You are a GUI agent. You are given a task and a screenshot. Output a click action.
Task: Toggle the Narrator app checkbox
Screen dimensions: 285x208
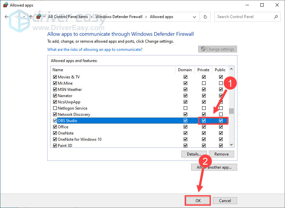pos(55,96)
